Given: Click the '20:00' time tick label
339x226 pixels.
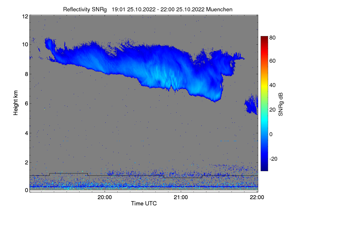Looking at the screenshot, I should pyautogui.click(x=105, y=197).
